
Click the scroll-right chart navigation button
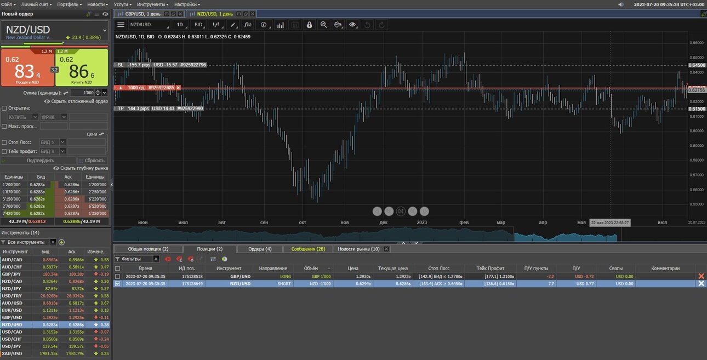click(x=424, y=211)
